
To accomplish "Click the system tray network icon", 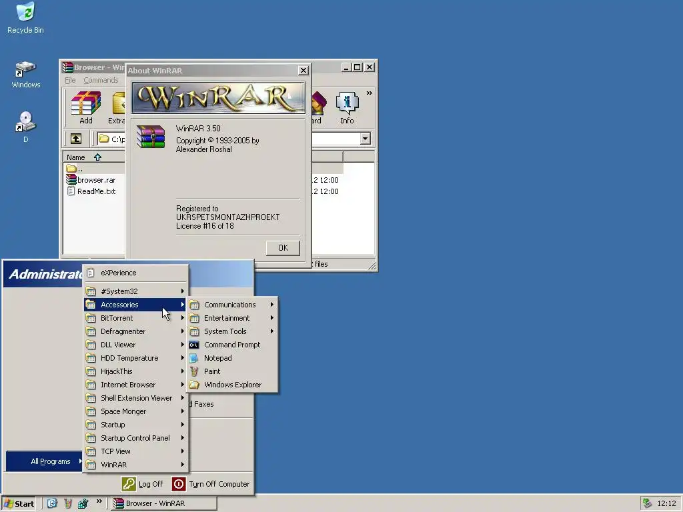I will tap(647, 503).
